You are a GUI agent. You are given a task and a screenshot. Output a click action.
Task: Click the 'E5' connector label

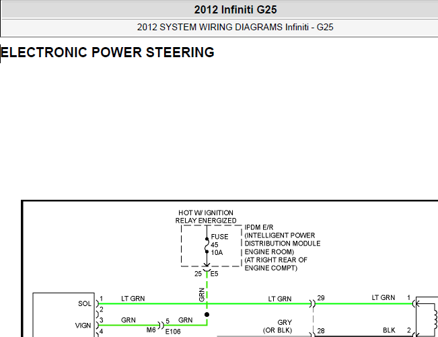214,274
